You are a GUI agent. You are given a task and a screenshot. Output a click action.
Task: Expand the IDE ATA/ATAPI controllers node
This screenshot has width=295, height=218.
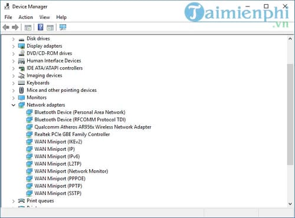14,68
